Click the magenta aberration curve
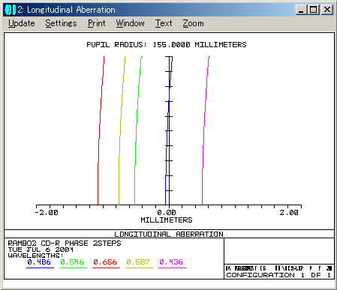337x290 pixels. [205, 131]
